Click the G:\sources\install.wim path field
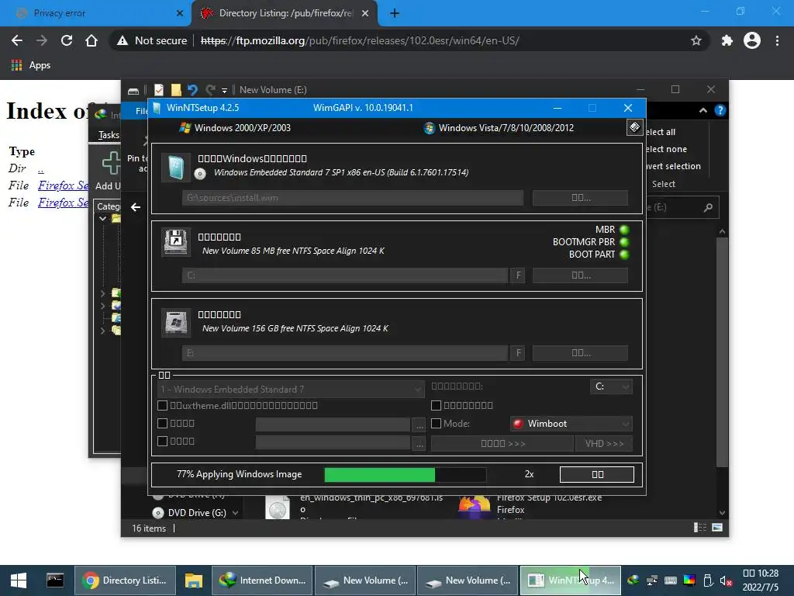This screenshot has width=794, height=596. point(353,198)
